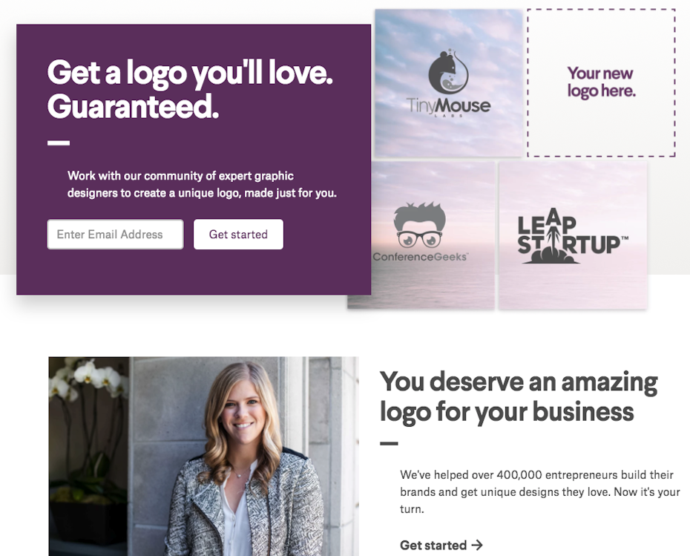Click the smiling woman portrait photo
The height and width of the screenshot is (556, 690).
(204, 456)
